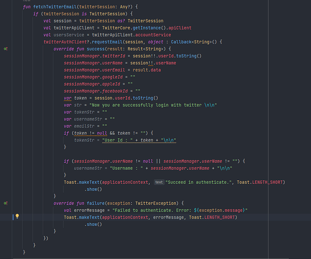The height and width of the screenshot is (259, 311).
Task: Click twitterId in sessionManager assignment
Action: coord(114,56)
